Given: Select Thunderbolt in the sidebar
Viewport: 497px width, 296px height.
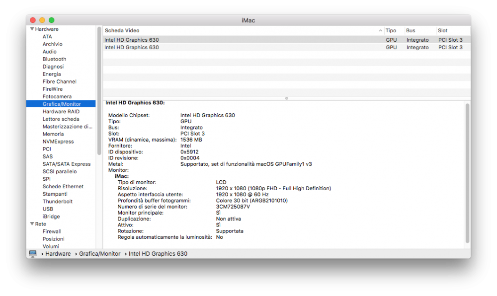Looking at the screenshot, I should pos(57,201).
